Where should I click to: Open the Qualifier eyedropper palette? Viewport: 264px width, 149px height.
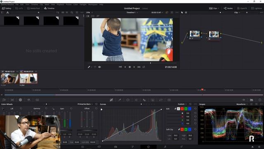point(120,100)
